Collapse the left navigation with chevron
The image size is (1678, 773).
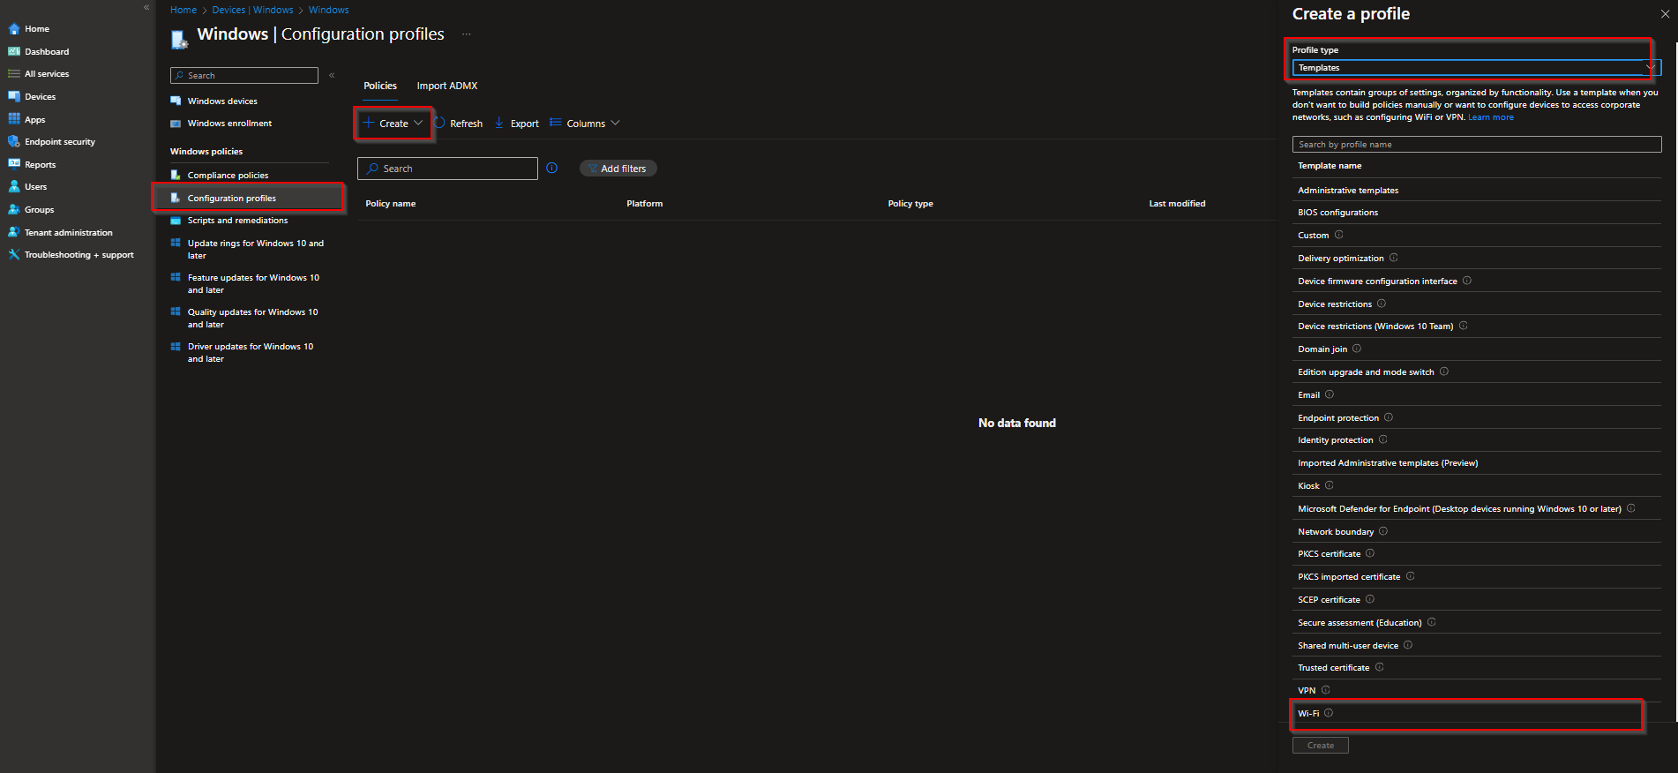(x=146, y=7)
